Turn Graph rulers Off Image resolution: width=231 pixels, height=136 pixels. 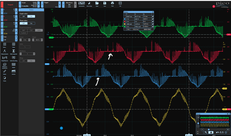pos(23,17)
